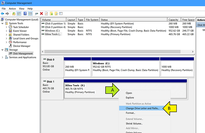Viewport: 205px width, 133px height.
Task: Open the View menu
Action: (22, 9)
